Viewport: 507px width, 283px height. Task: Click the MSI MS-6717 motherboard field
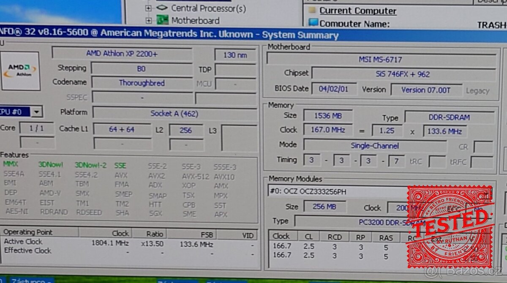coord(381,60)
